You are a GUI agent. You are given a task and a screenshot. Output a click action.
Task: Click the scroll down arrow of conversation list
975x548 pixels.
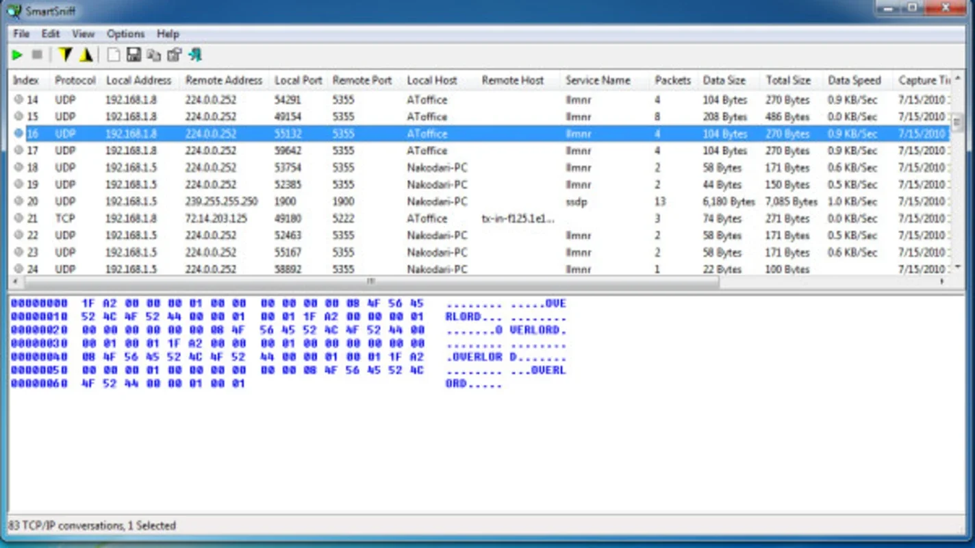(957, 267)
